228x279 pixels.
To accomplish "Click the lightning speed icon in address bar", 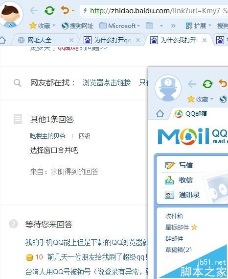I will (85, 10).
